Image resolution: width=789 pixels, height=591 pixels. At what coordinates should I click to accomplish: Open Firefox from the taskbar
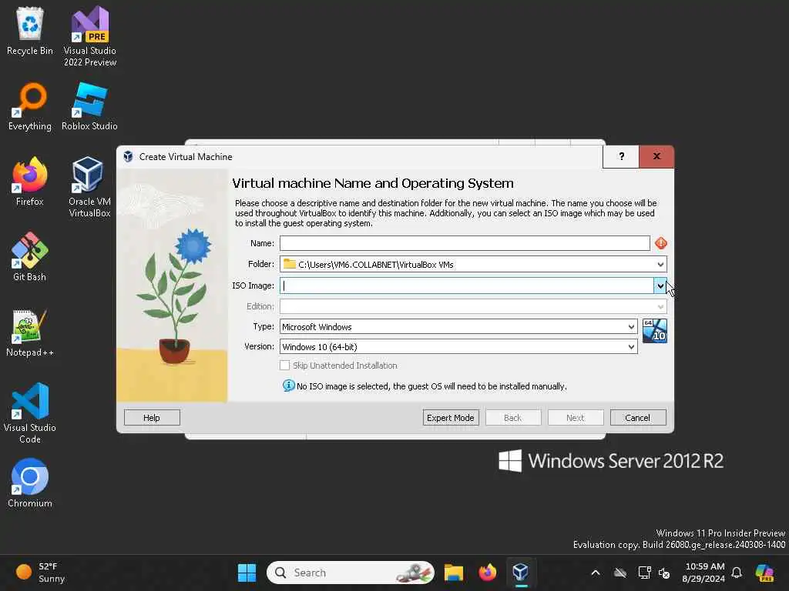point(487,573)
